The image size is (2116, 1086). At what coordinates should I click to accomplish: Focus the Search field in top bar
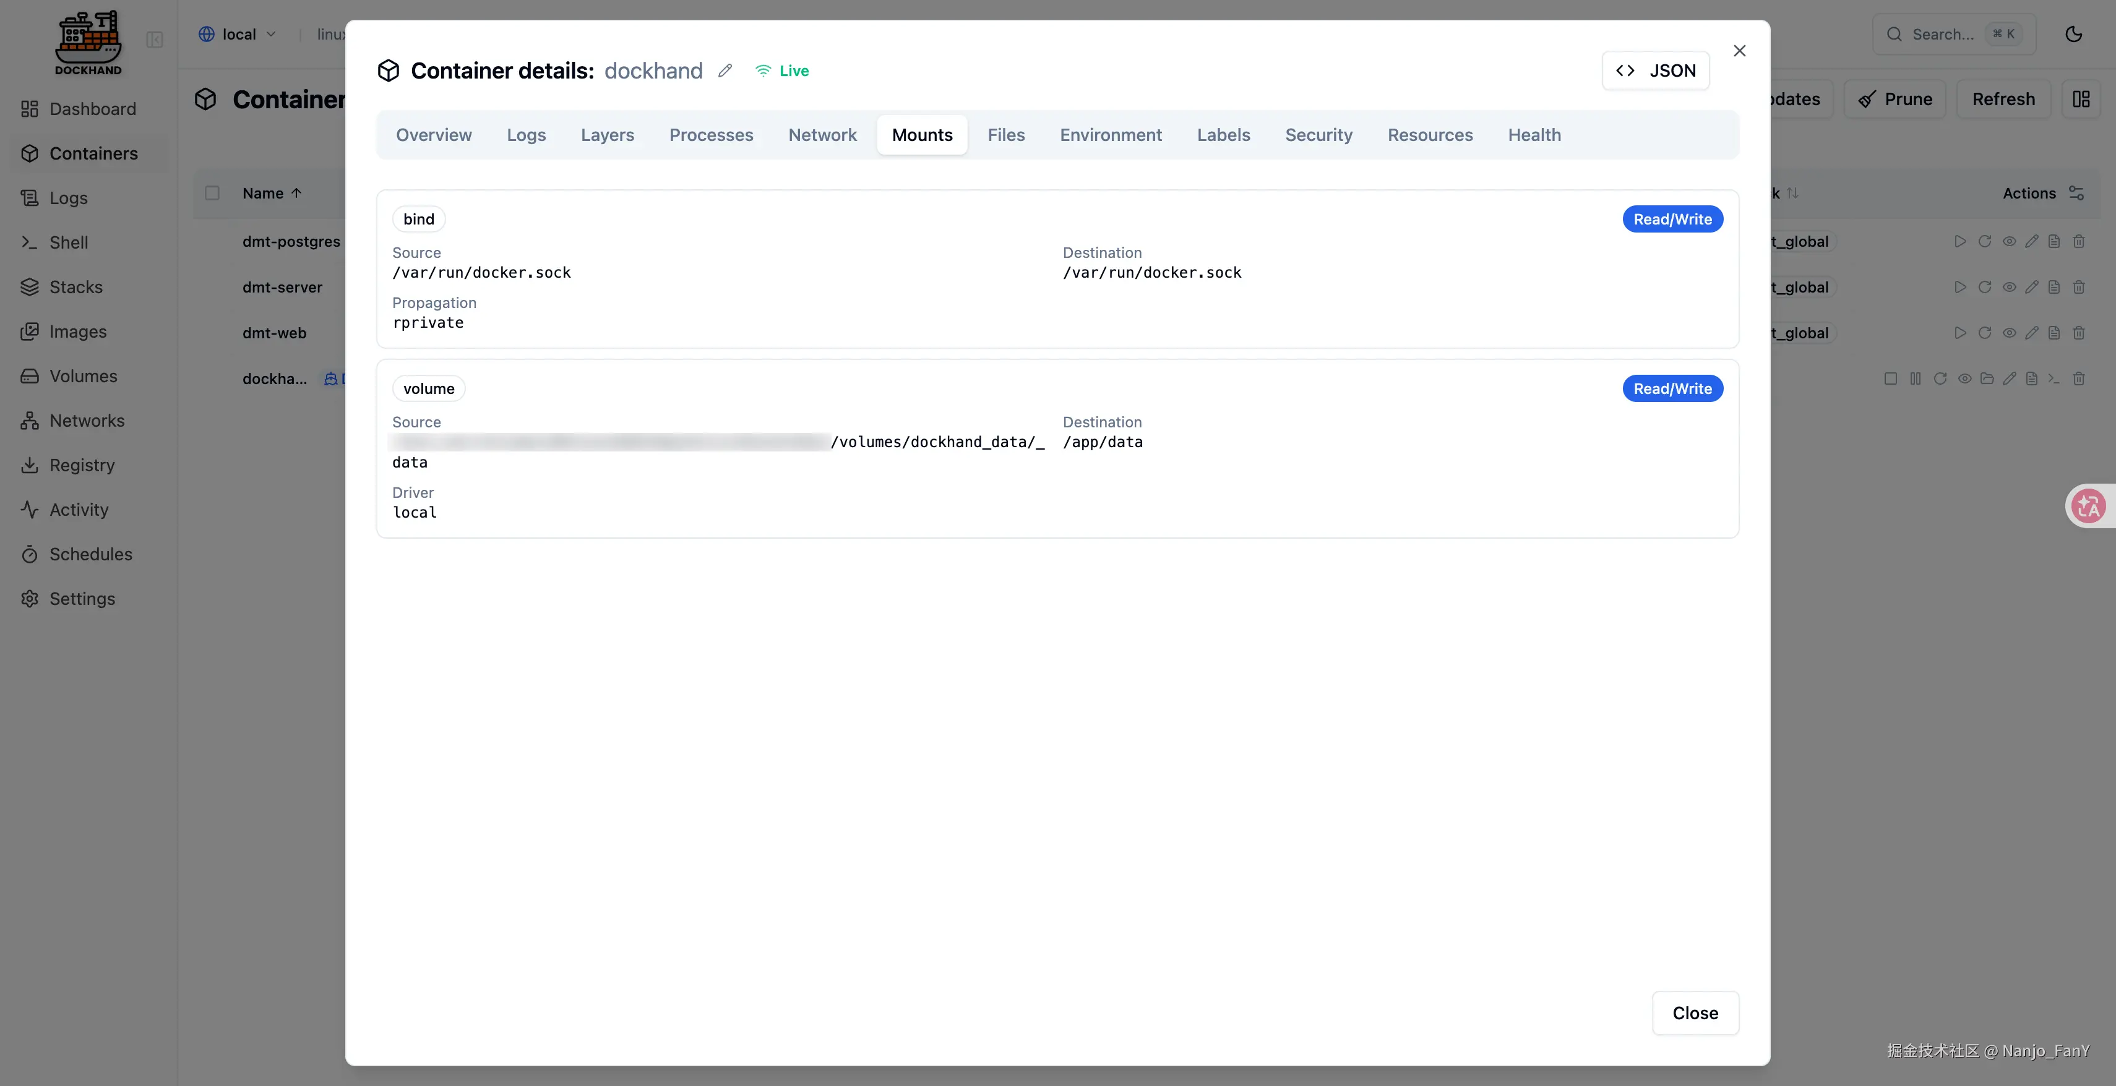pos(1953,35)
